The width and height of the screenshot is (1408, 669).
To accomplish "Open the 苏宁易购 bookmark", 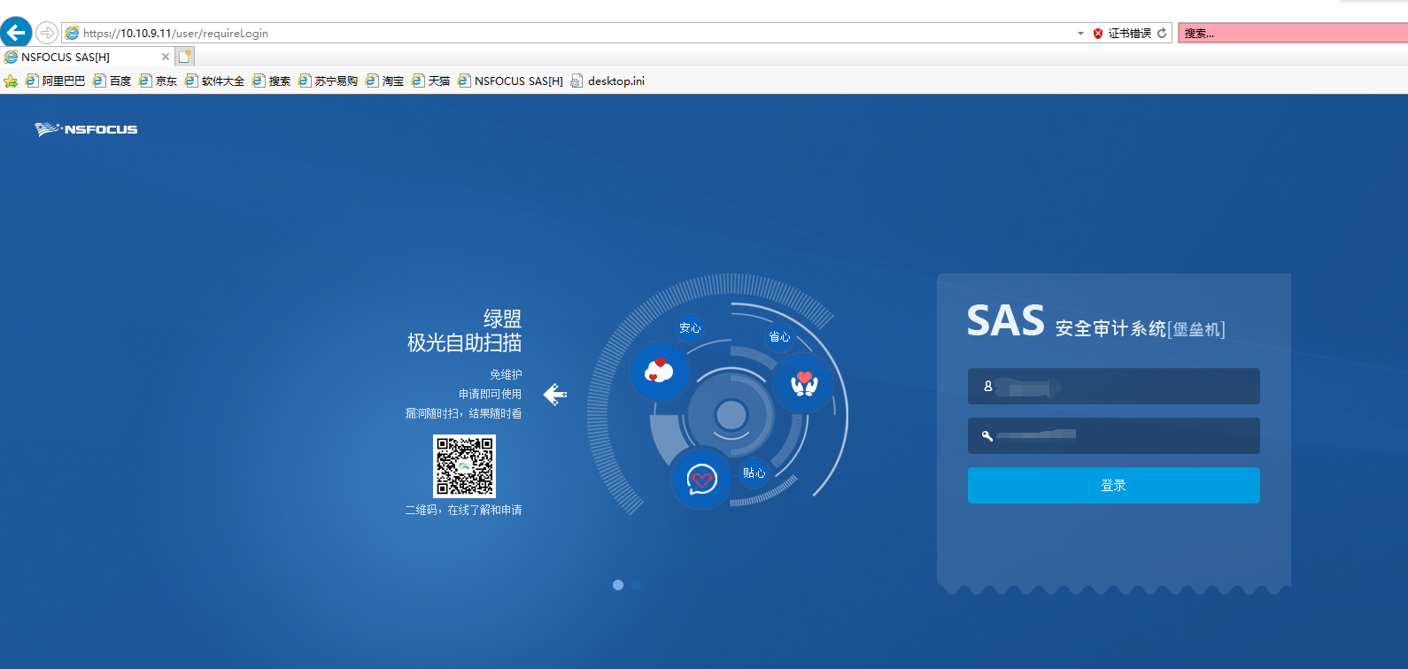I will coord(329,81).
